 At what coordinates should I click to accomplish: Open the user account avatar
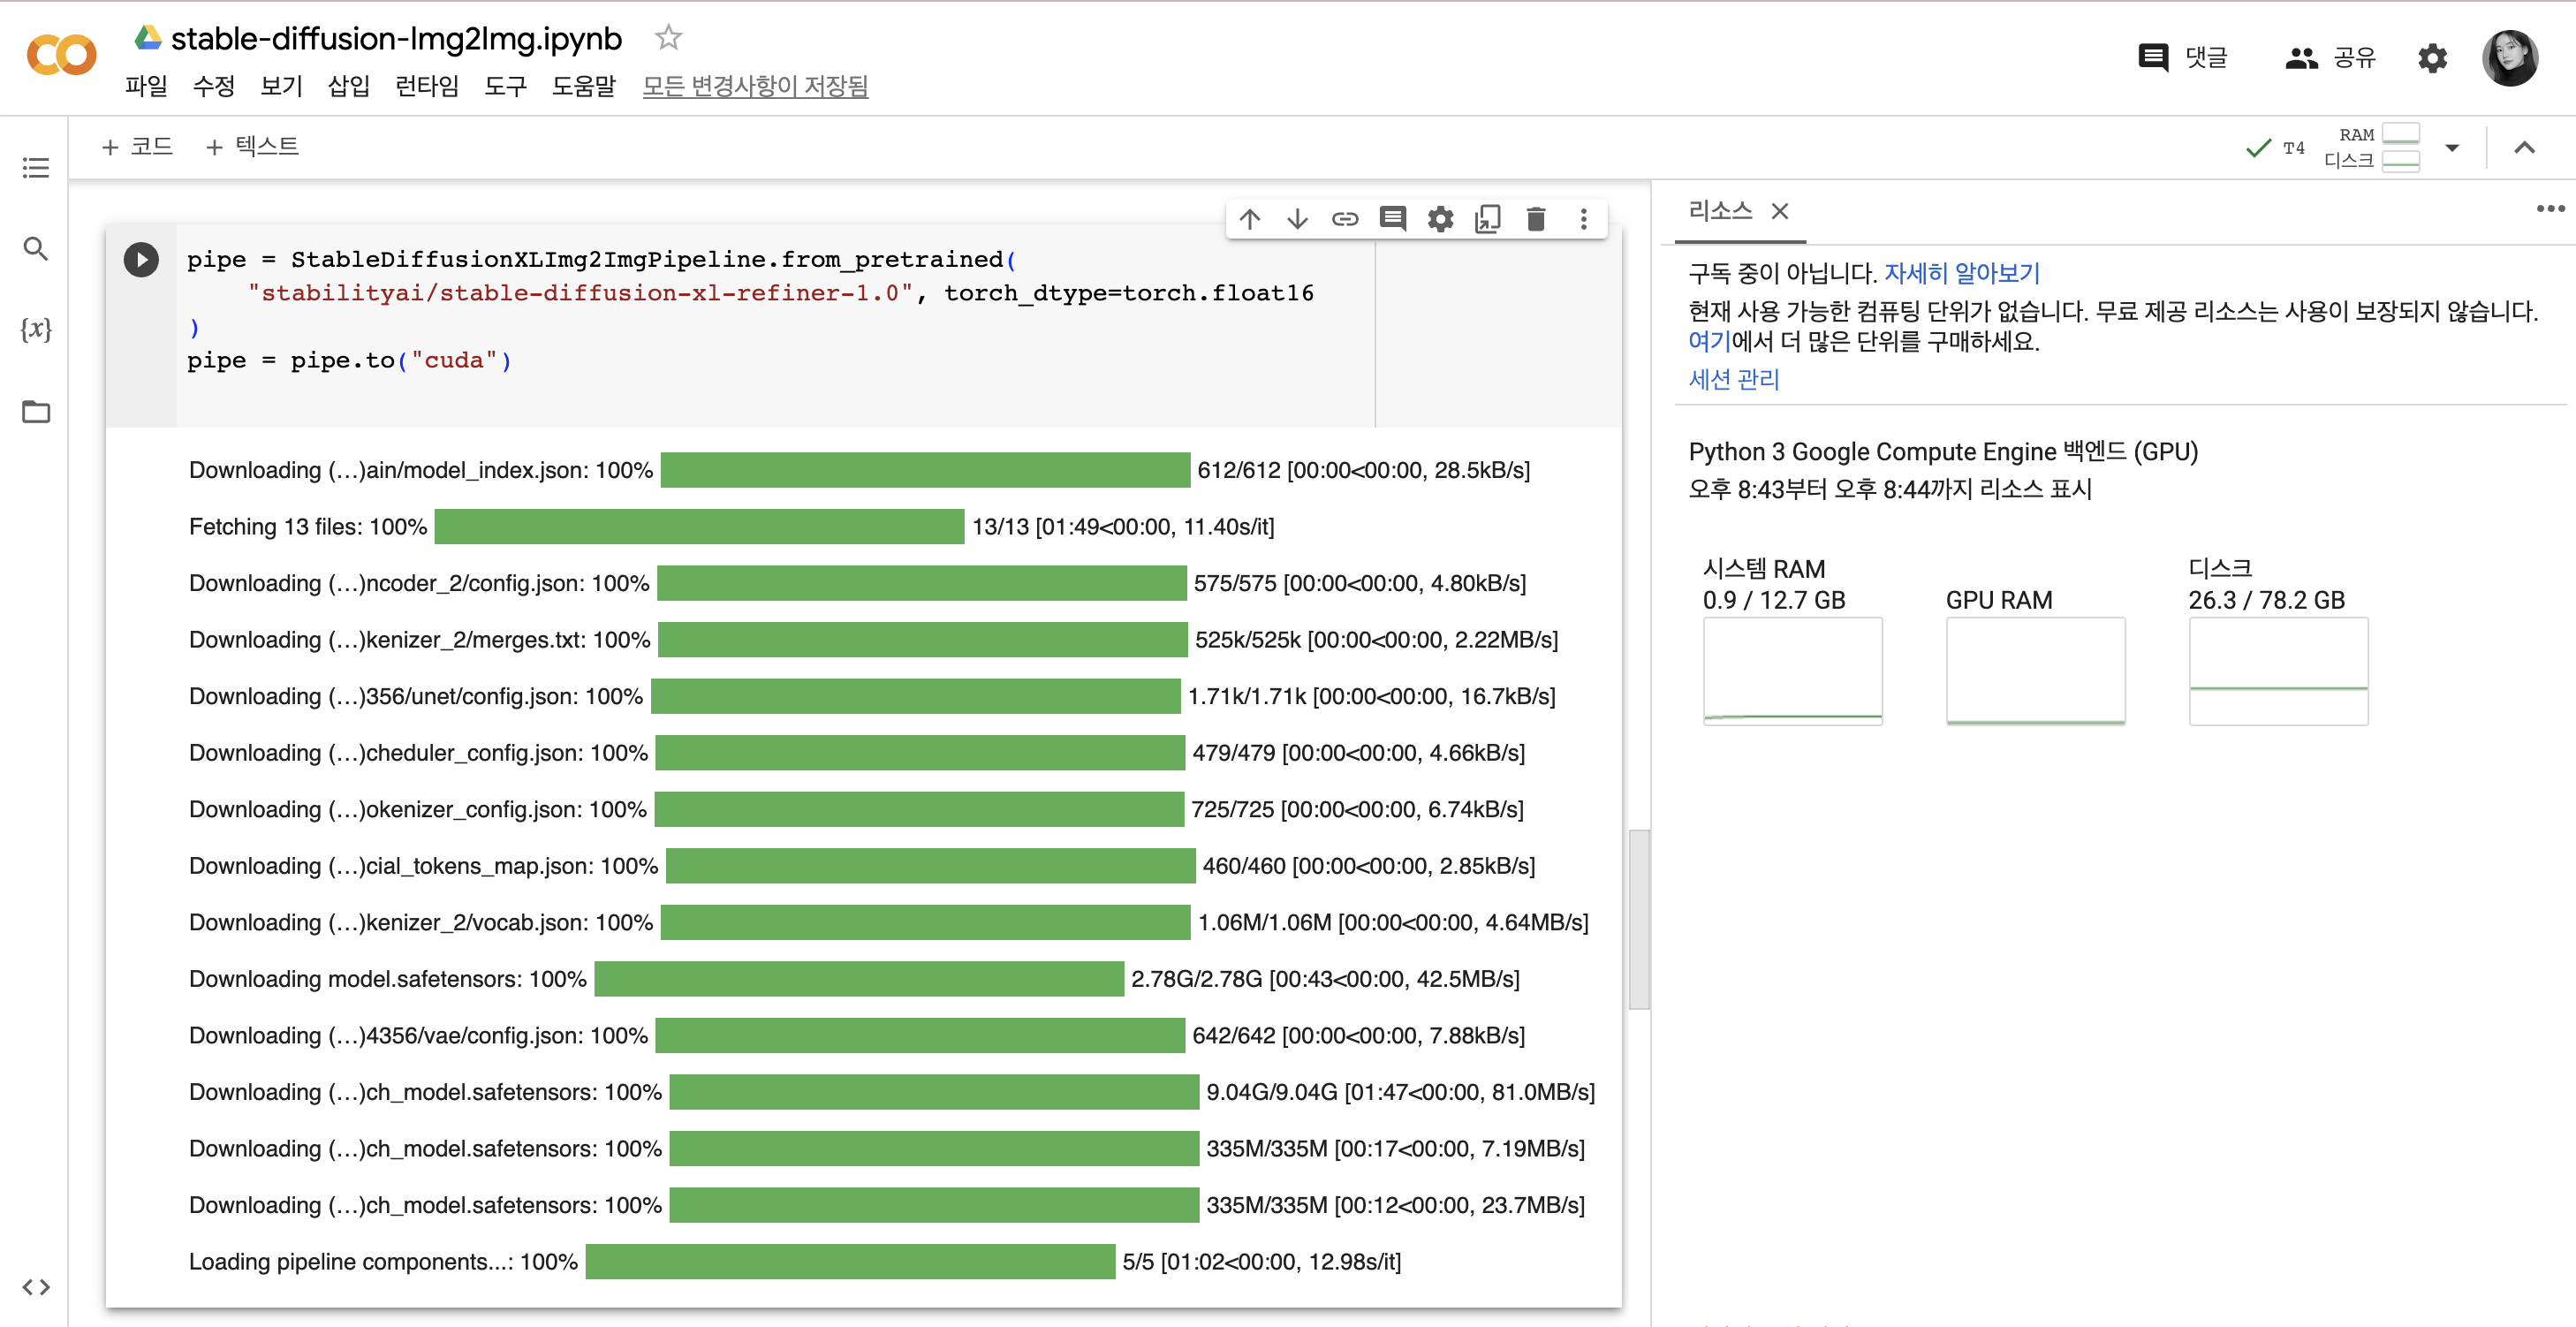[x=2509, y=57]
